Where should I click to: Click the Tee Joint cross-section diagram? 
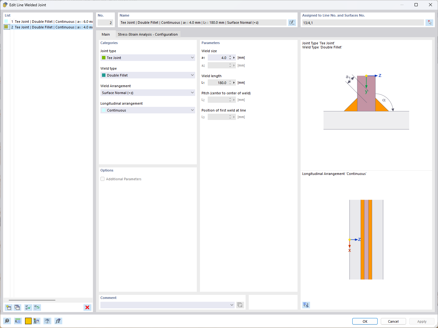click(366, 102)
